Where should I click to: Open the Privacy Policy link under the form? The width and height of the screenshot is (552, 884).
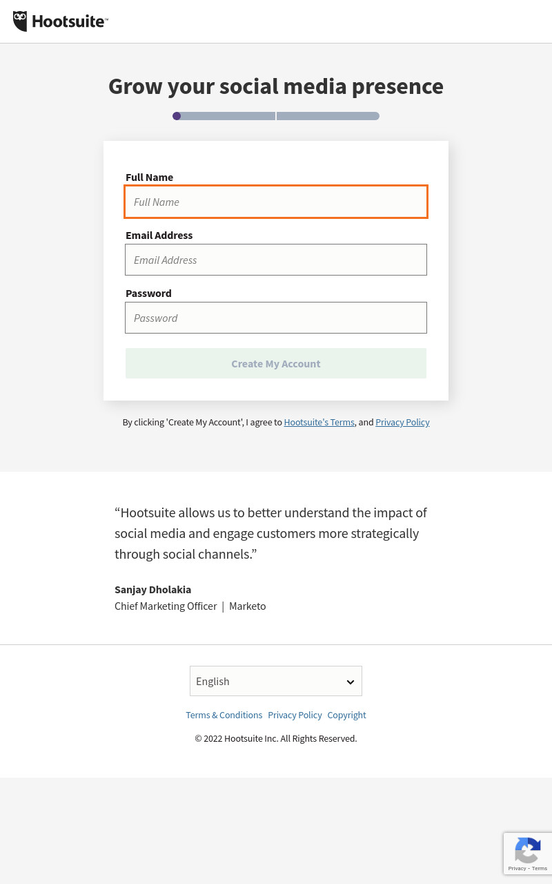coord(402,422)
